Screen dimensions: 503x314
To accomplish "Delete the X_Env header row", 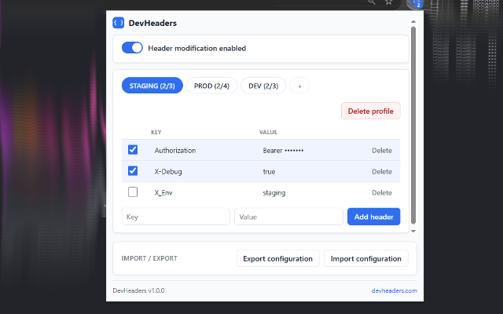I will pyautogui.click(x=382, y=192).
